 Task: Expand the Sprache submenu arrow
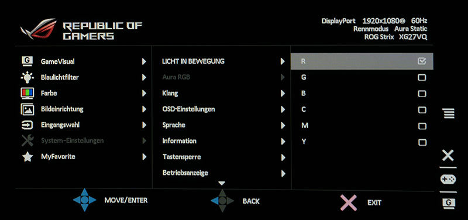283,125
